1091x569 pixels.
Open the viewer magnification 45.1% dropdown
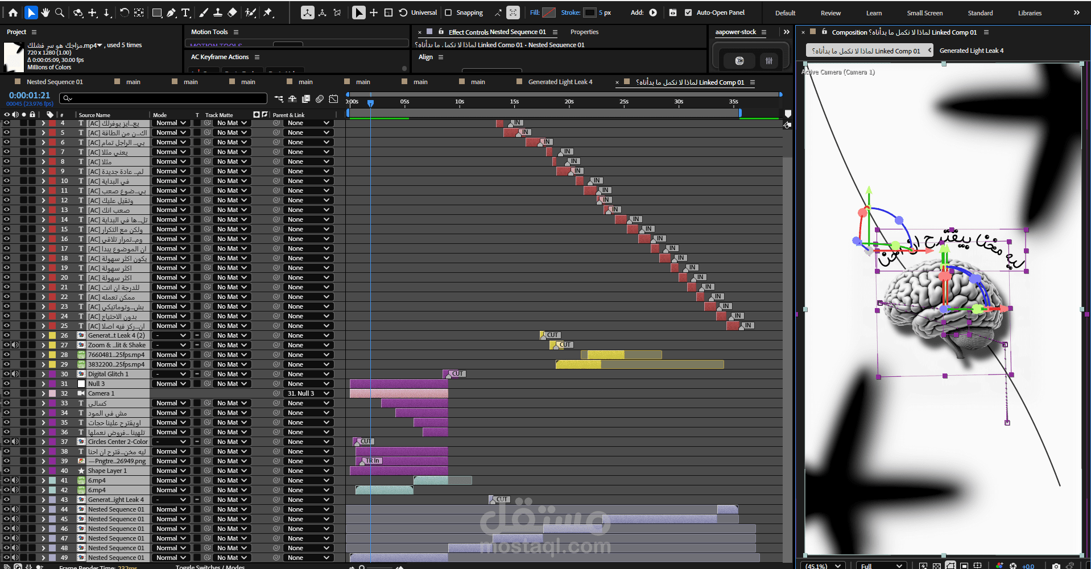(x=823, y=566)
